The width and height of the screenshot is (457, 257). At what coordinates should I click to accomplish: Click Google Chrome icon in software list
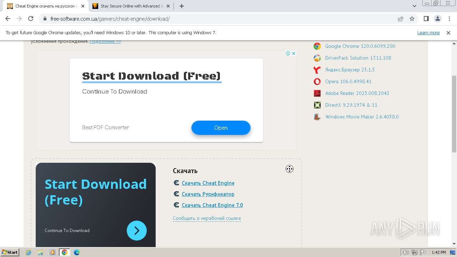click(x=317, y=46)
